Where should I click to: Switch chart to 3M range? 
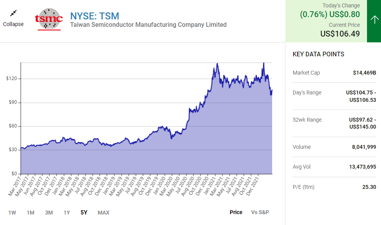(49, 213)
